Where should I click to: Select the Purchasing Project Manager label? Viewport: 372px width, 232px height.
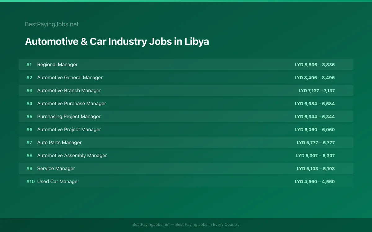69,117
